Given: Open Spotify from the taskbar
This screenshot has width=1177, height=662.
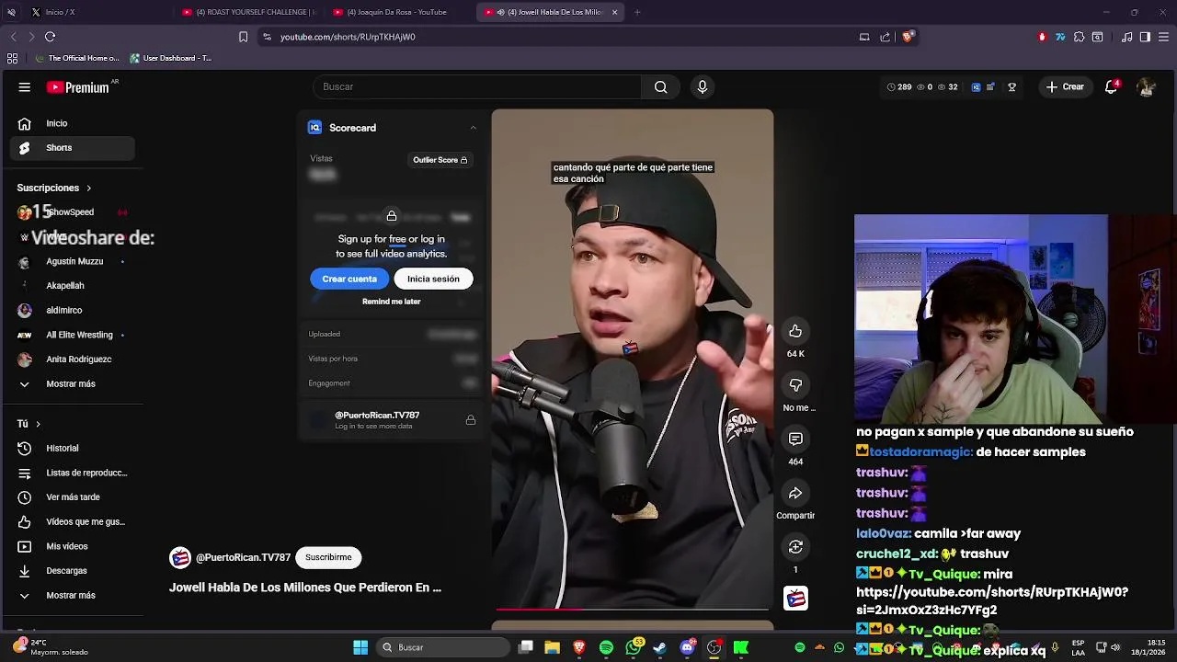Looking at the screenshot, I should [606, 647].
